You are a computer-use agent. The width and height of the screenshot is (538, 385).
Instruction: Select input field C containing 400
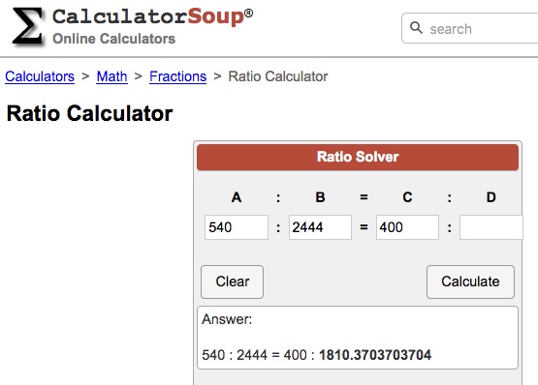(407, 227)
